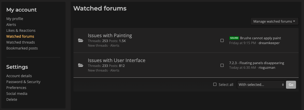
Task: Click the Go button
Action: (291, 85)
